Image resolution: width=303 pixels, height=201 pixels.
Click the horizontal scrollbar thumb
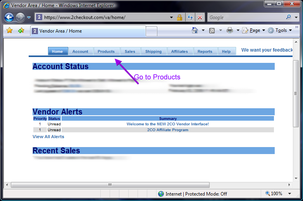(x=110, y=185)
